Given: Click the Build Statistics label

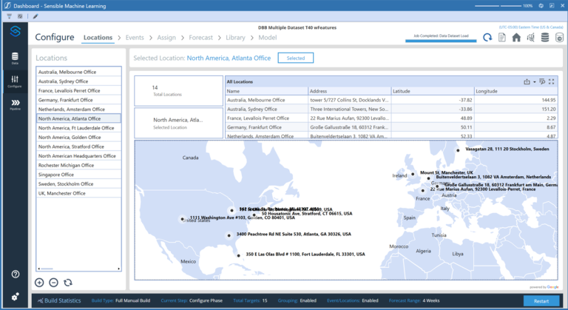Looking at the screenshot, I should [x=63, y=300].
